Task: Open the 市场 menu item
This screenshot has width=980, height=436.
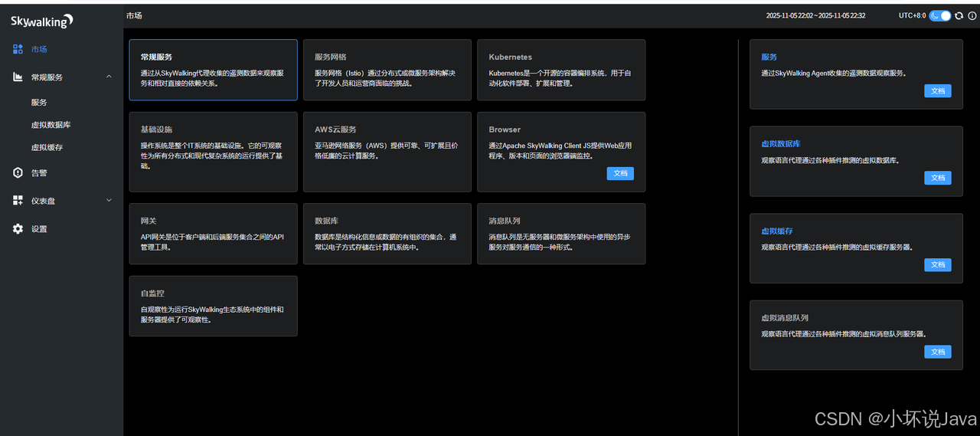Action: tap(61, 49)
